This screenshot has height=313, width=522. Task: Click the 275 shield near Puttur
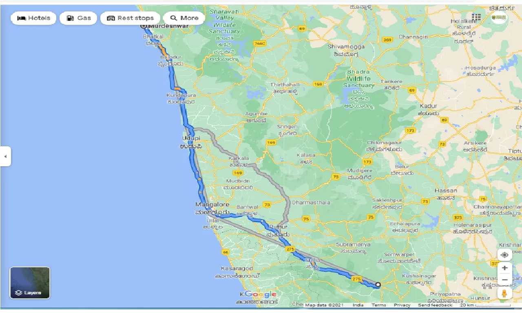coord(290,249)
